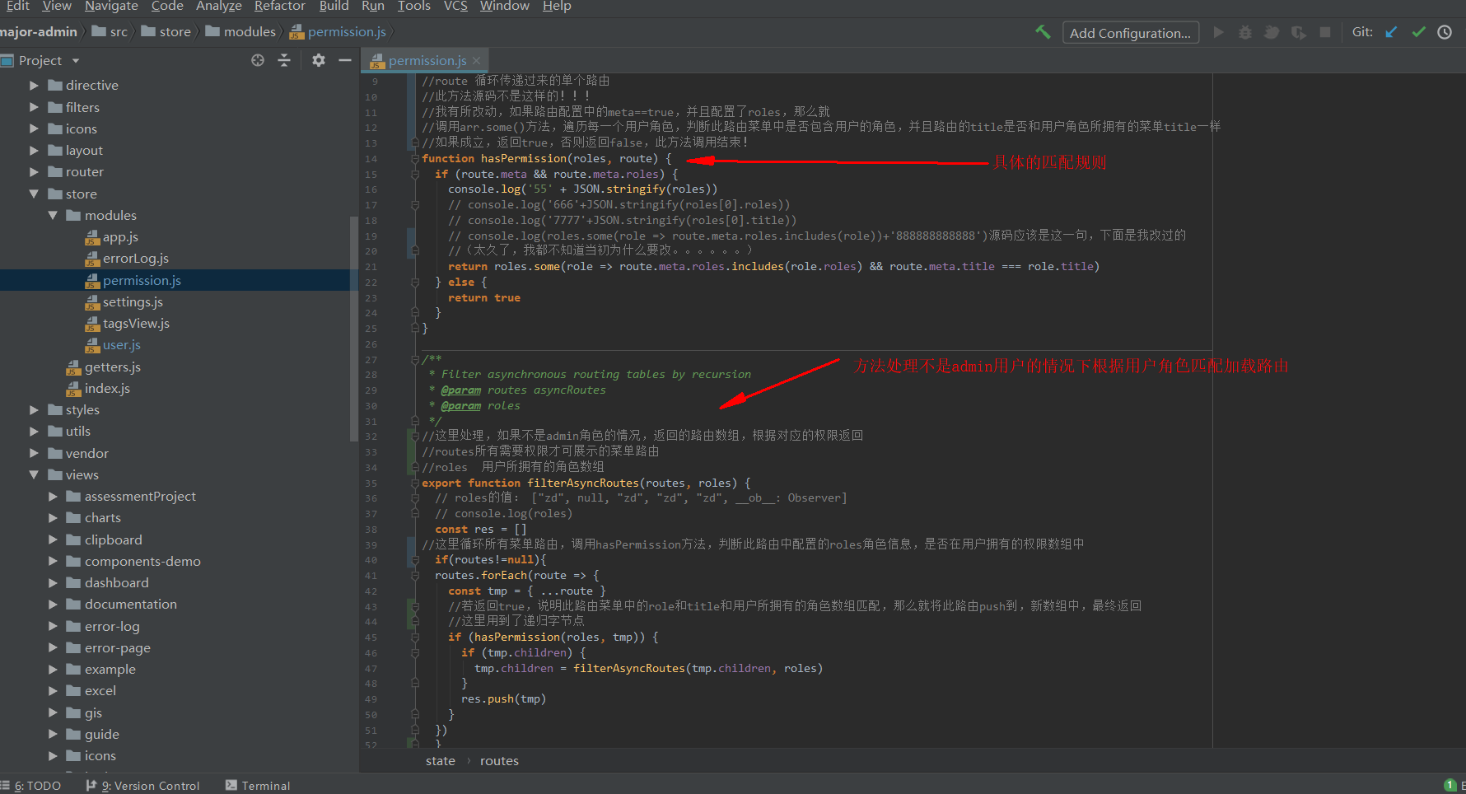Hide the Project panel with minus icon
Viewport: 1466px width, 794px height.
pyautogui.click(x=345, y=60)
